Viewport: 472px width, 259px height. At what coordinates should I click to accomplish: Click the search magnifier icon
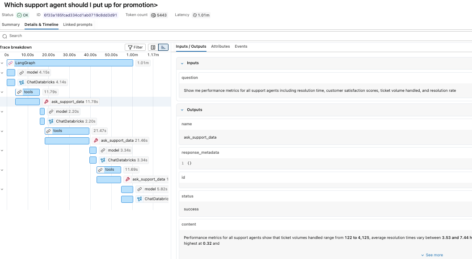[x=5, y=36]
